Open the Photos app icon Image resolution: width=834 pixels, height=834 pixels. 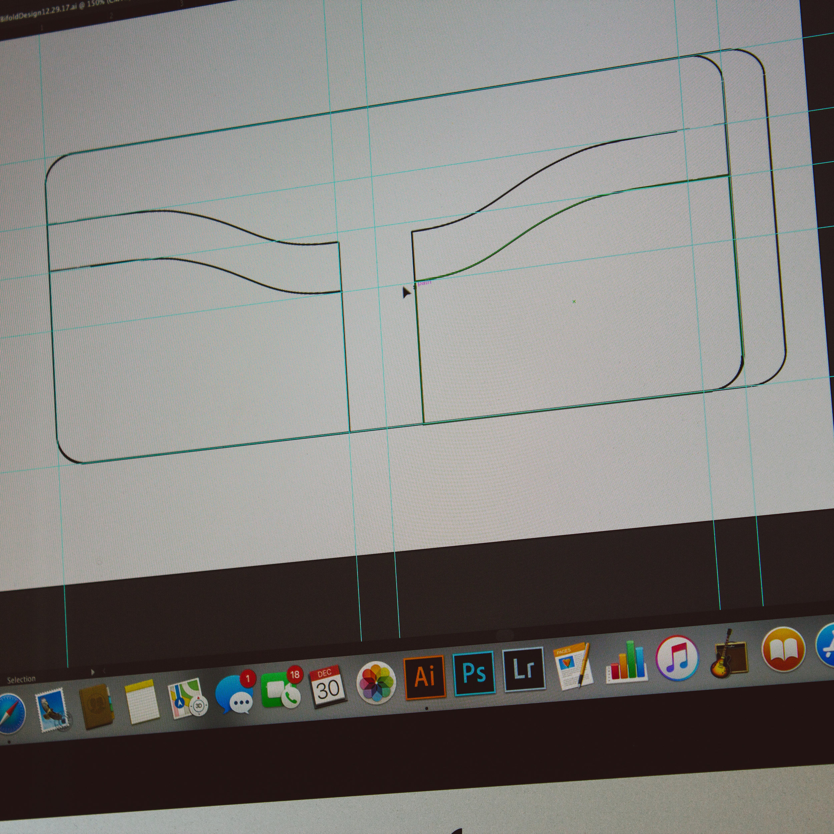click(x=376, y=683)
